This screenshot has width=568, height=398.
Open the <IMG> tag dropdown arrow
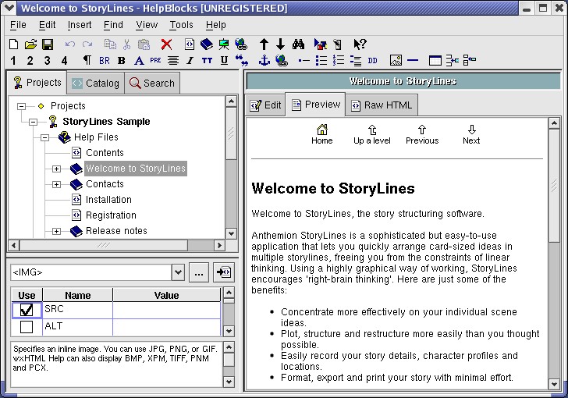[x=178, y=272]
